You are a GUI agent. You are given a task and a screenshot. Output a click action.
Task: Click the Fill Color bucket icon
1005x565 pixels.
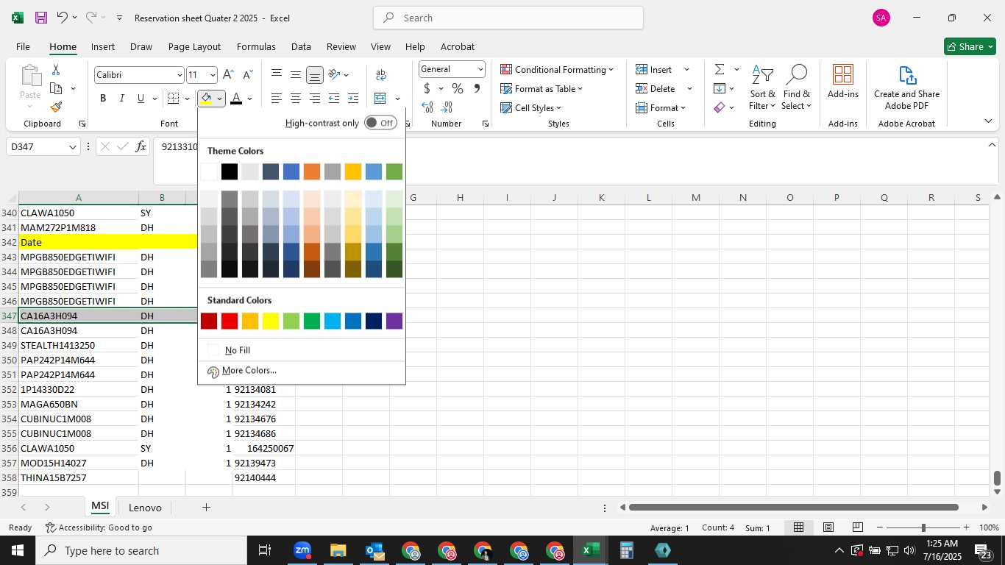point(206,99)
